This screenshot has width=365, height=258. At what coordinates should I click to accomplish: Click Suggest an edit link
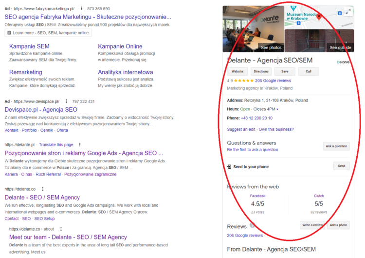click(x=241, y=129)
